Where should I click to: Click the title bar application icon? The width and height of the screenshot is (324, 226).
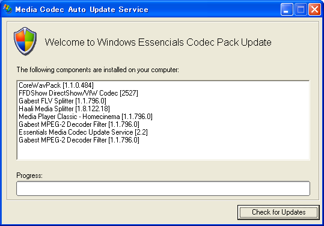click(x=8, y=9)
